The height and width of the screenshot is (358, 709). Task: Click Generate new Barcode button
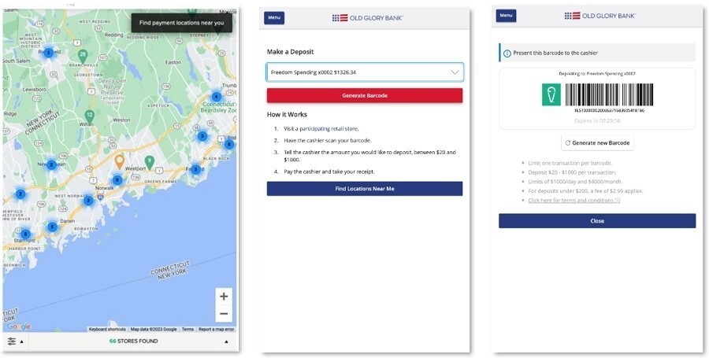tap(597, 142)
